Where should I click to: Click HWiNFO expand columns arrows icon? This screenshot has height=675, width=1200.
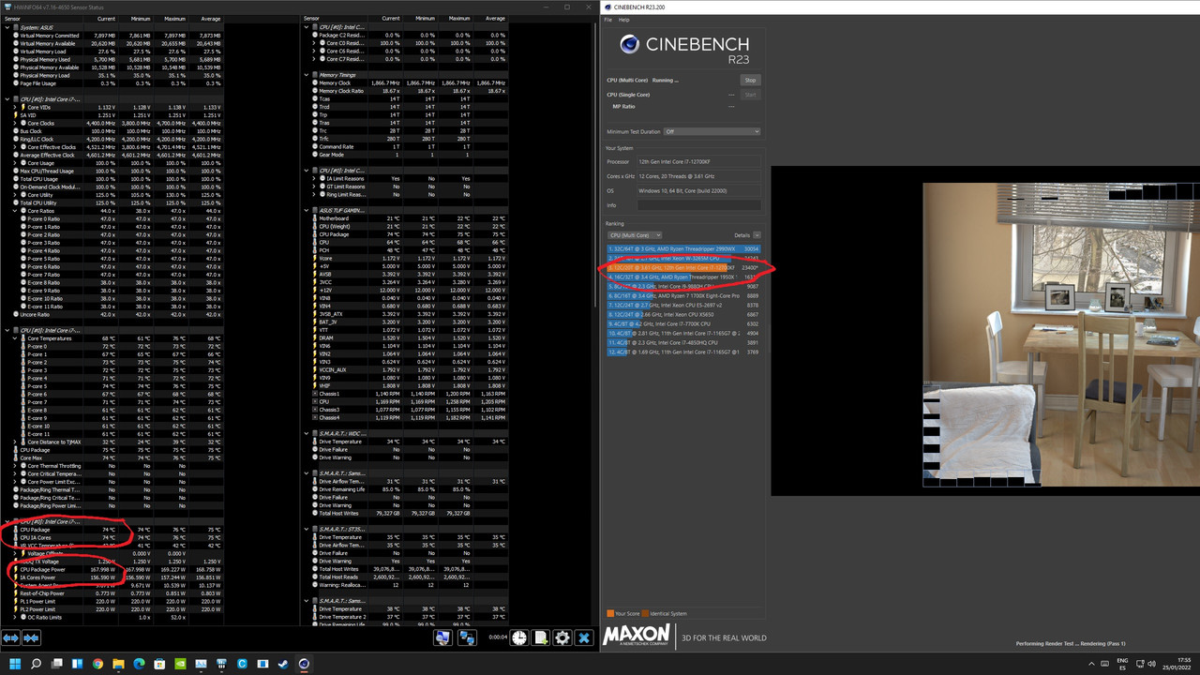coord(10,637)
